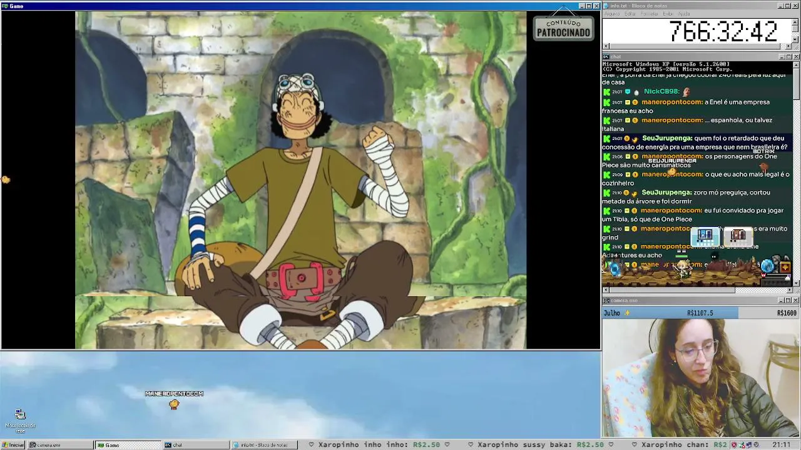
Task: Click the blue window-style chest icon
Action: pyautogui.click(x=705, y=237)
